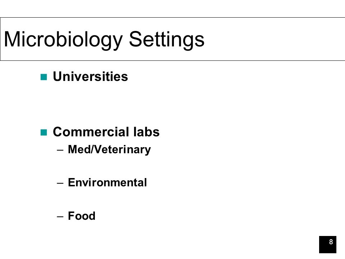This screenshot has width=345, height=259.
Task: Click the teal bullet beside Universities
Action: (44, 77)
